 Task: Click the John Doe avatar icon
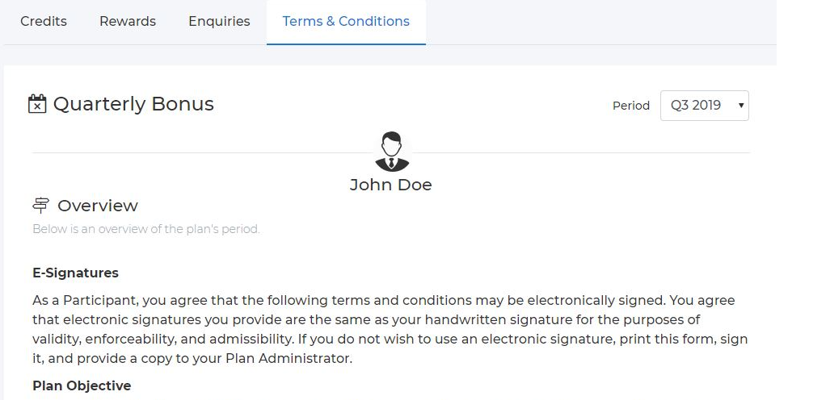tap(391, 152)
